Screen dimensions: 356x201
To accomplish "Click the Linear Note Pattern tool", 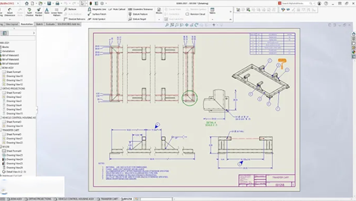I will [x=57, y=12].
